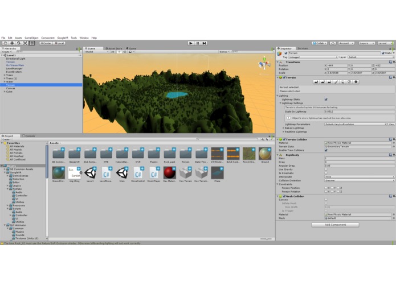396x281 pixels.
Task: Open scene effects image dropdown
Action: point(131,52)
